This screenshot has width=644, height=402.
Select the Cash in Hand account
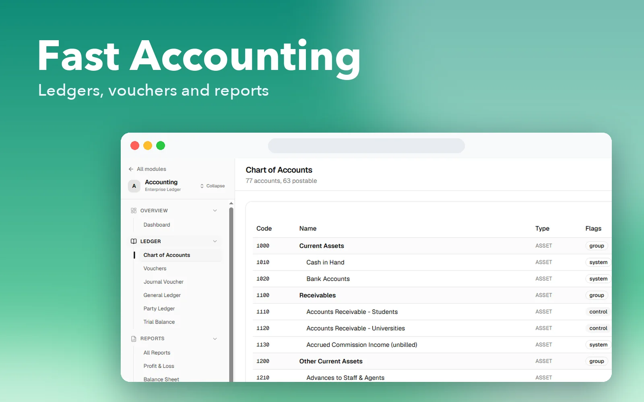point(432,263)
